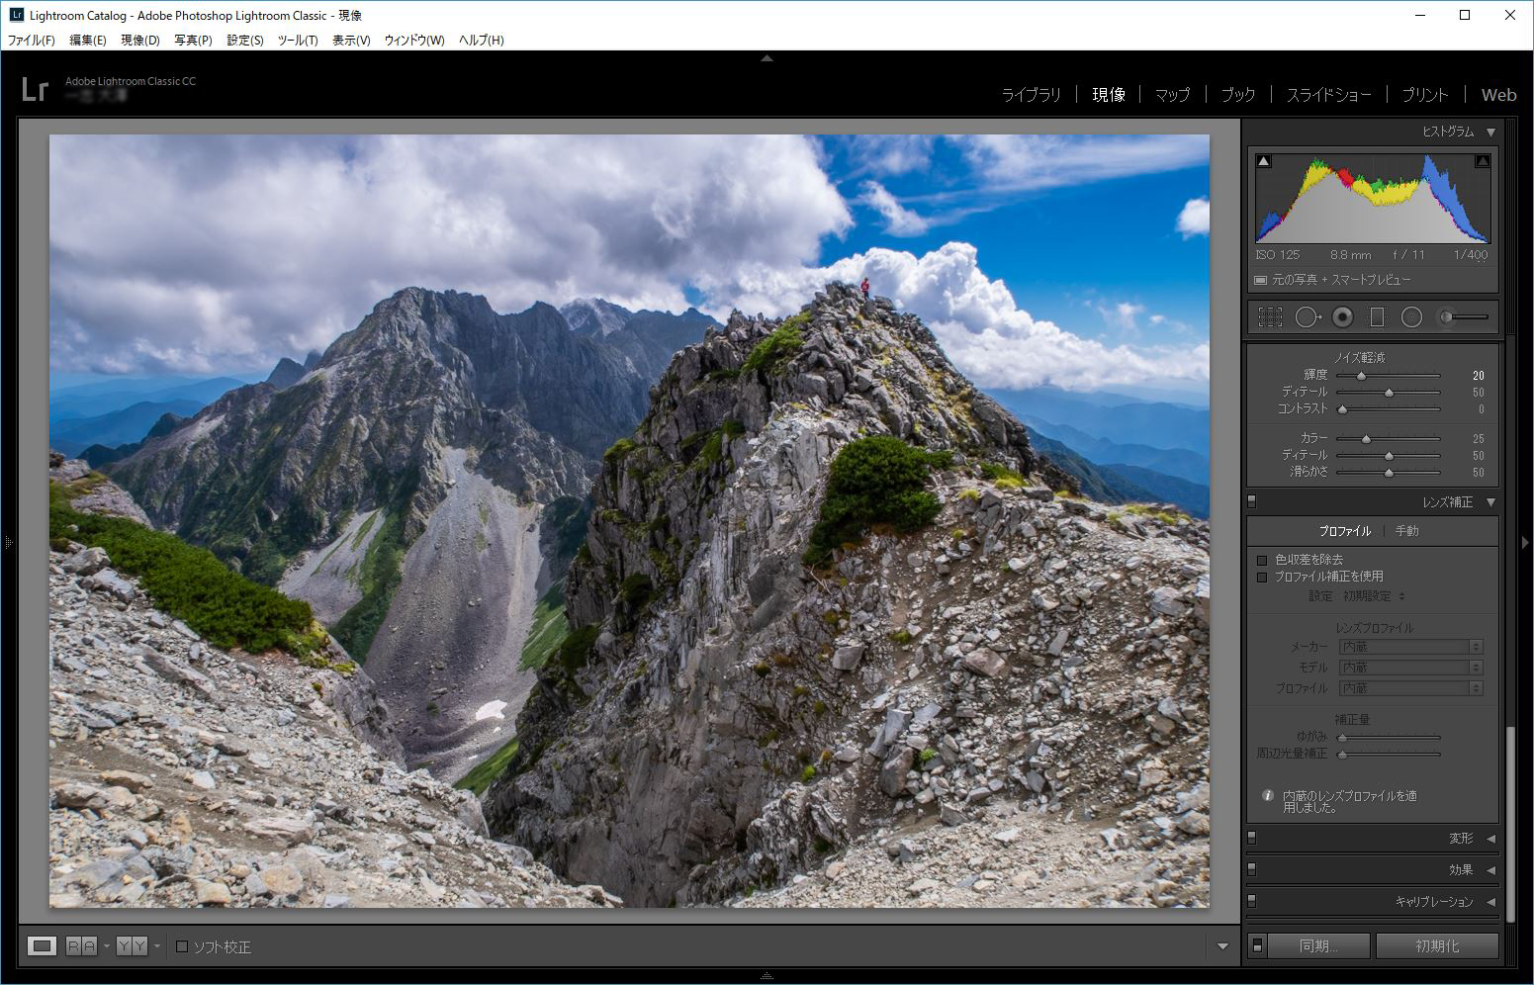
Task: Click the Lr application logo
Action: click(x=35, y=89)
